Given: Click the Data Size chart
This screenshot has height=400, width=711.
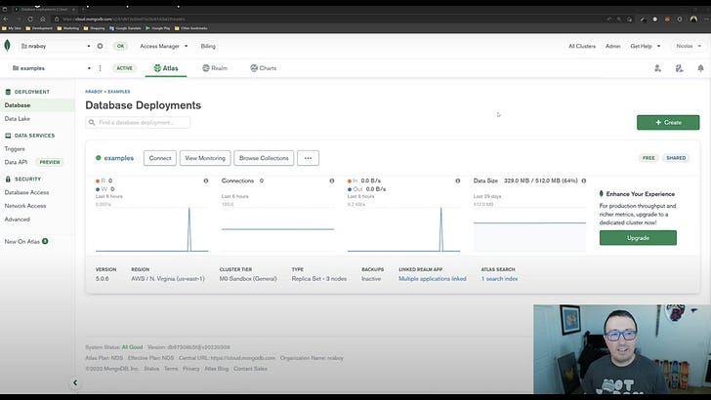Looking at the screenshot, I should pyautogui.click(x=529, y=228).
